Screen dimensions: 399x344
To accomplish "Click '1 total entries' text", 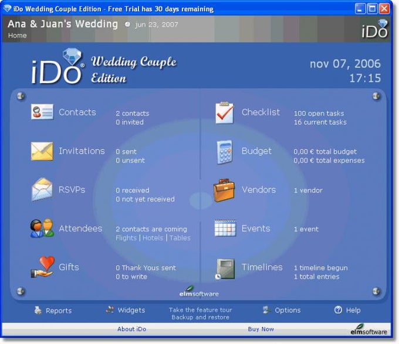I will click(x=316, y=277).
